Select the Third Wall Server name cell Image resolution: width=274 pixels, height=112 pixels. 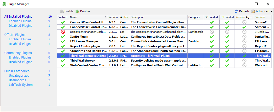[88, 61]
